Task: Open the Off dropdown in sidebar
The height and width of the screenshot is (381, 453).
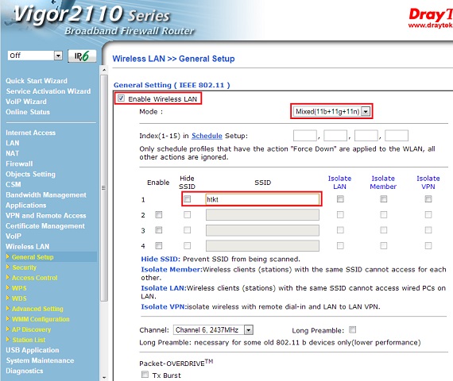Action: 35,56
